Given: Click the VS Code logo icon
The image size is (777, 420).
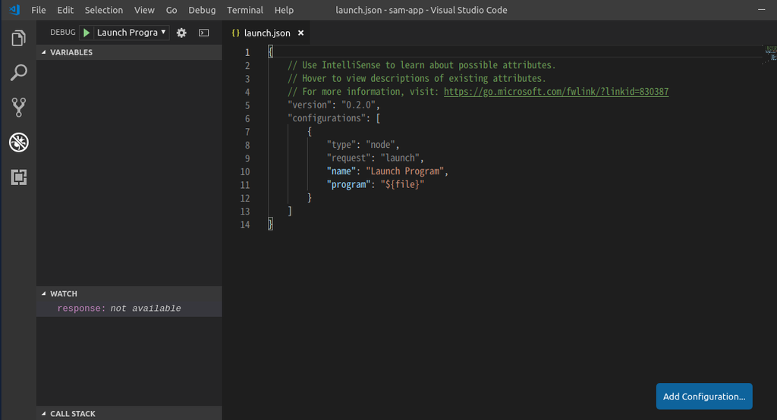Looking at the screenshot, I should 14,10.
